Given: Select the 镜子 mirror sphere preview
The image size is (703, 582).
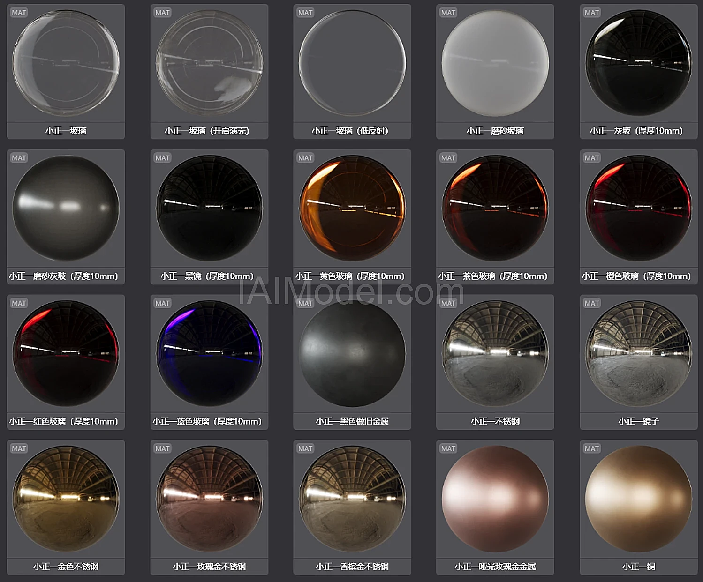Looking at the screenshot, I should pos(639,354).
